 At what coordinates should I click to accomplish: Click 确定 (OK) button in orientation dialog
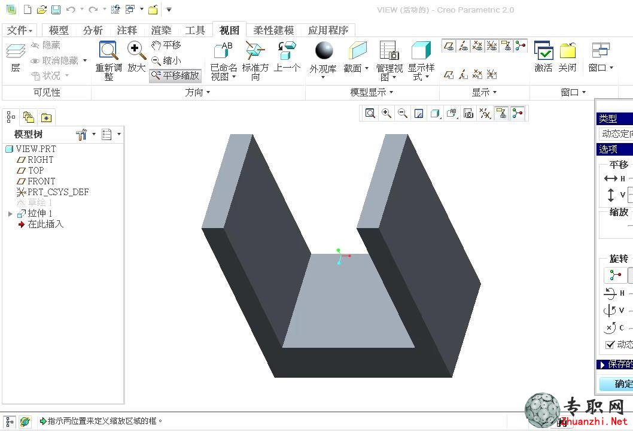[x=616, y=384]
